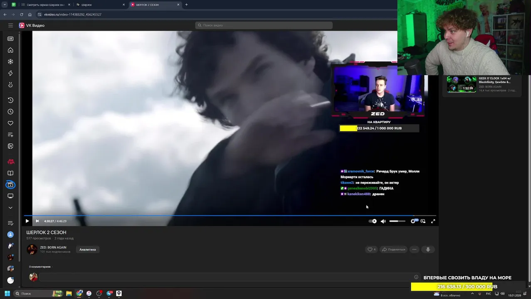
Task: Click the Поделиться share button
Action: pos(393,250)
